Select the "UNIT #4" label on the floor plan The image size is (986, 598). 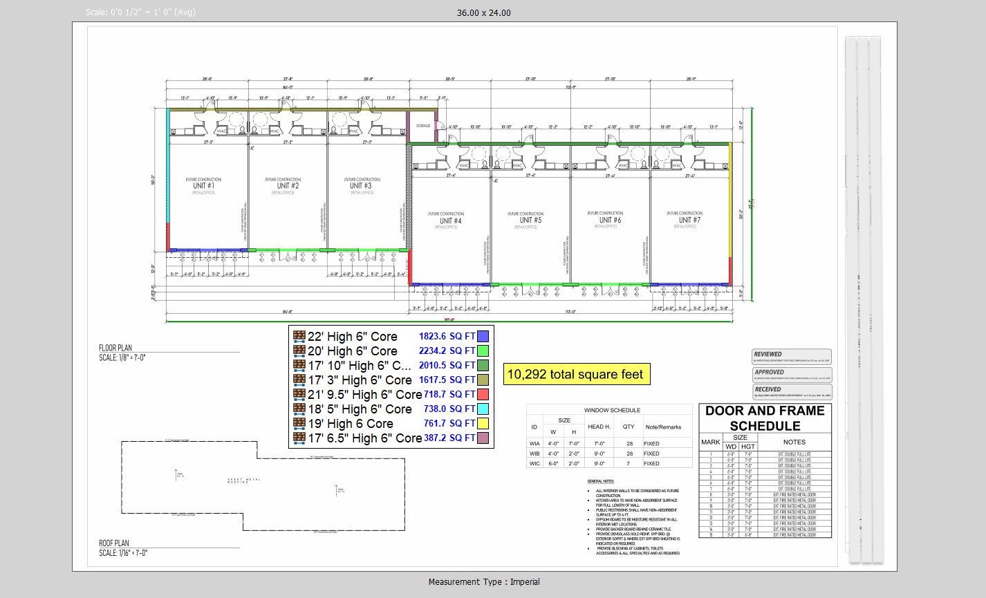(450, 221)
